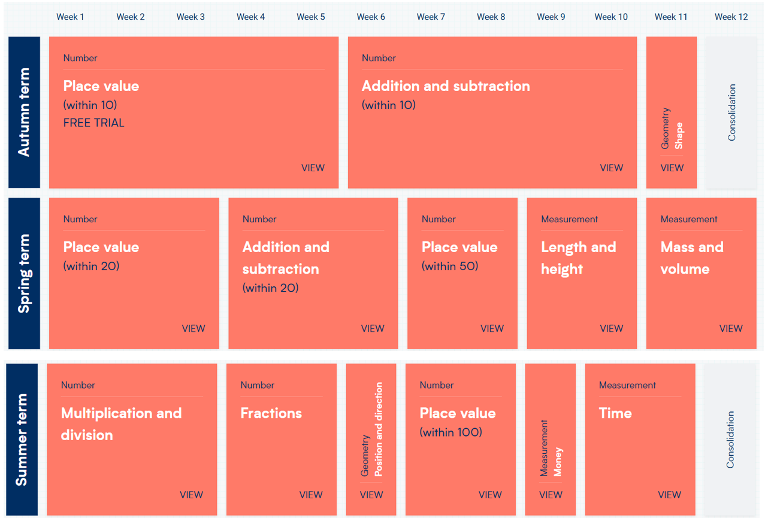Click VIEW on Autumn Place value within 10
This screenshot has height=518, width=765.
pos(313,168)
